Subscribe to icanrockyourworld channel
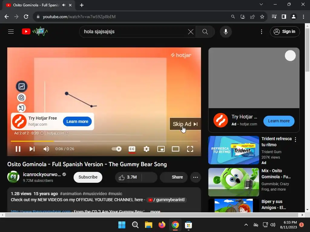This screenshot has height=232, width=310. tap(88, 177)
